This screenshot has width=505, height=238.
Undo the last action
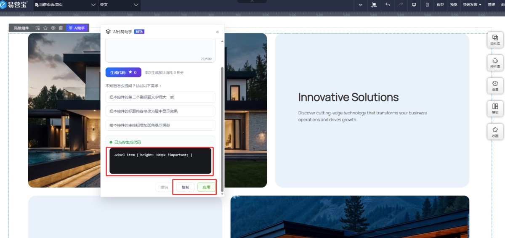pos(388,5)
